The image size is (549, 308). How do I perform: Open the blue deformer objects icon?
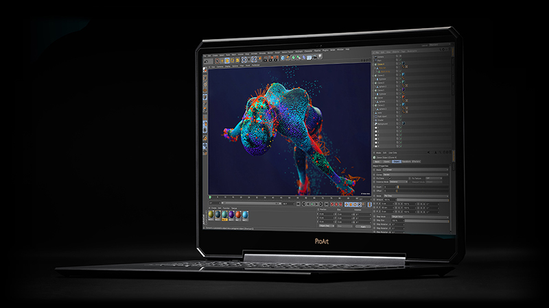pyautogui.click(x=304, y=57)
